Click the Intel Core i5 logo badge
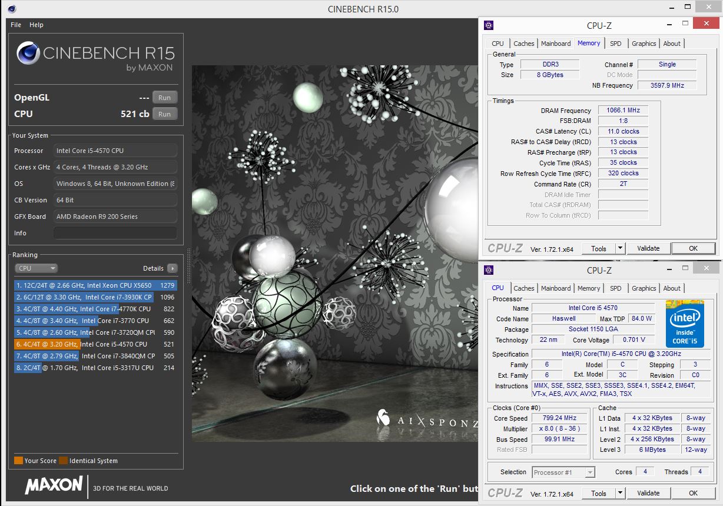This screenshot has height=506, width=723. point(685,324)
